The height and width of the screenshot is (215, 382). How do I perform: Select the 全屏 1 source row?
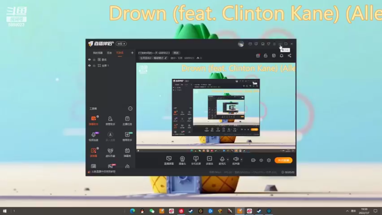[111, 65]
